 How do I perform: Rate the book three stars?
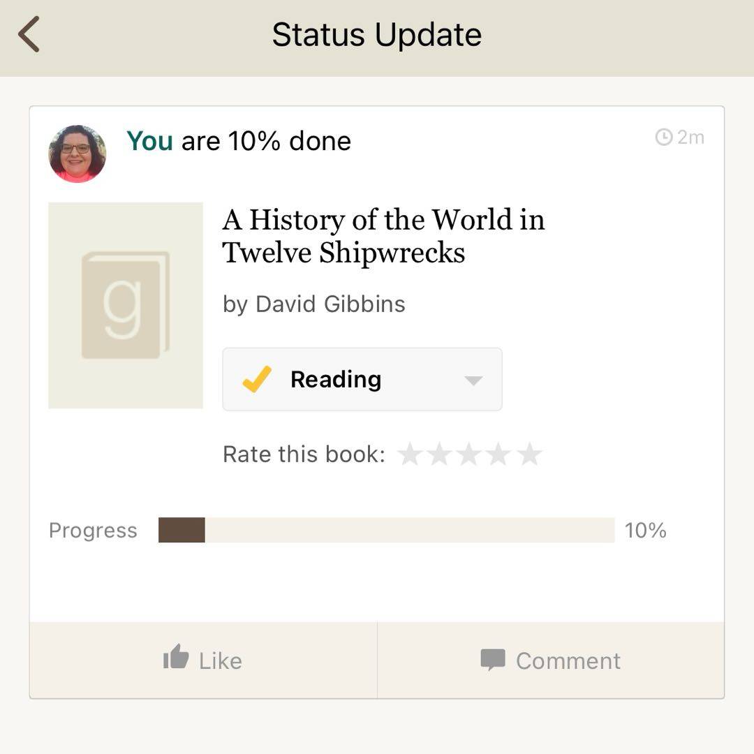pyautogui.click(x=469, y=454)
